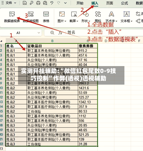Click cell with value 556

pos(88,121)
